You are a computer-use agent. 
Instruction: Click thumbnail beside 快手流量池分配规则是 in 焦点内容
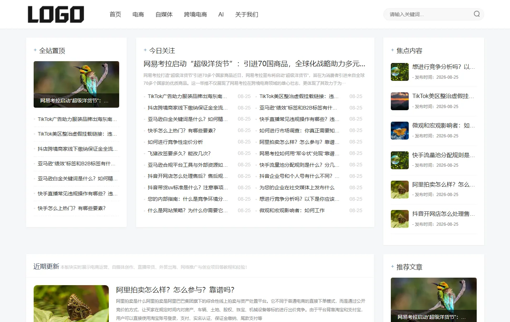400,160
